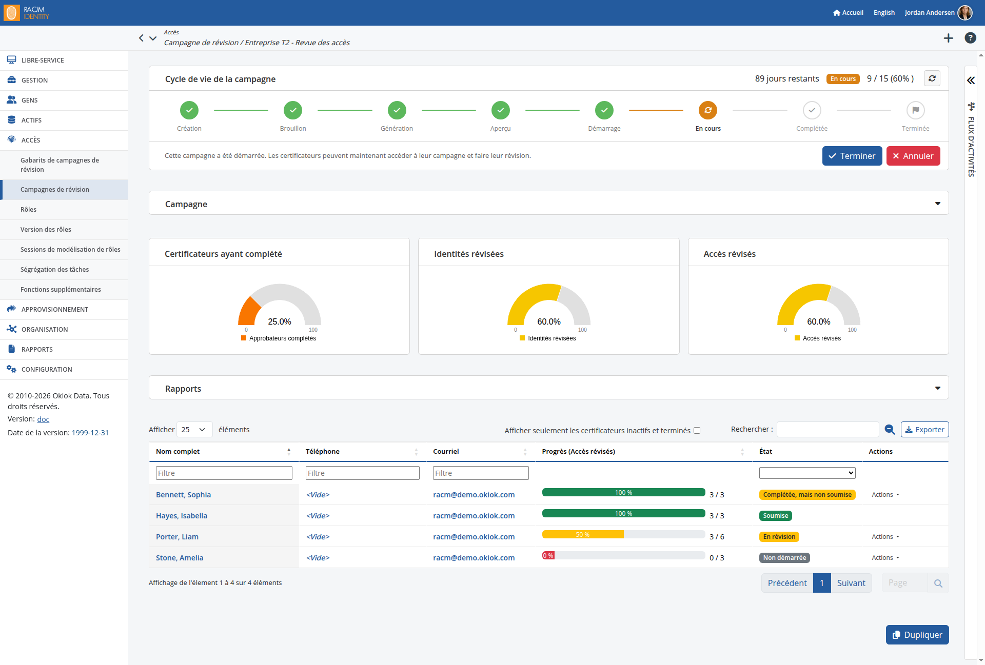
Task: Click the Création step checkmark icon
Action: 189,110
